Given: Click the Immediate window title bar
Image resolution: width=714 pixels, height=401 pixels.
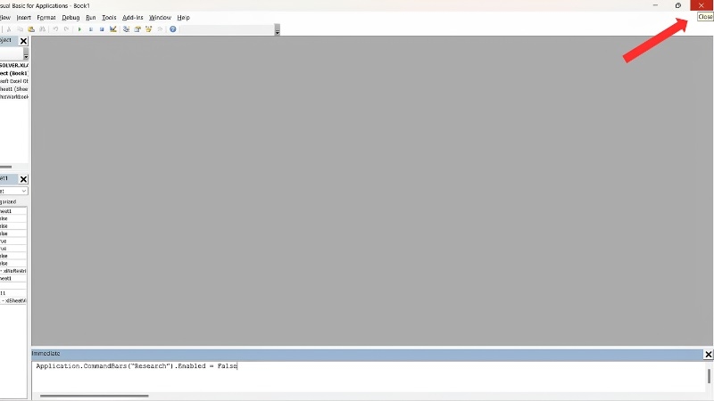Looking at the screenshot, I should point(367,354).
